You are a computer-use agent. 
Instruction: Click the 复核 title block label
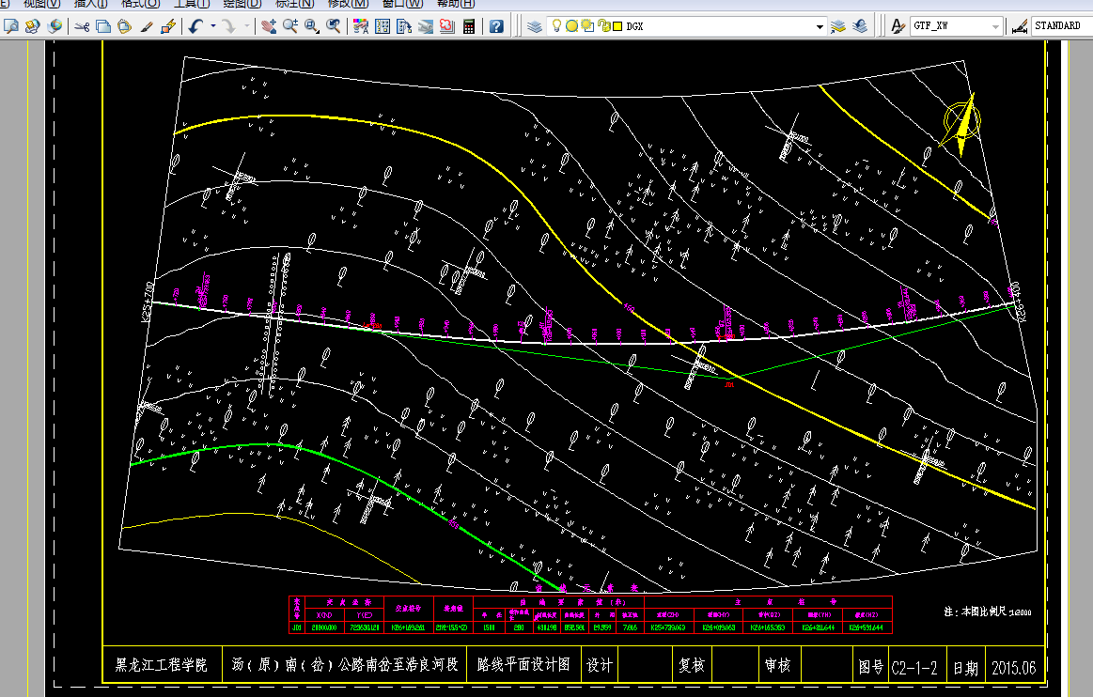[692, 666]
